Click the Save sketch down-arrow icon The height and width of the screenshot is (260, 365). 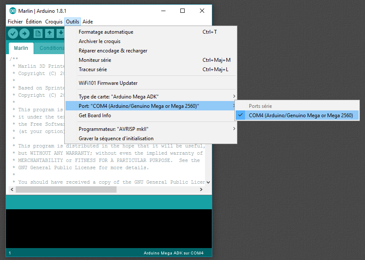[x=60, y=33]
